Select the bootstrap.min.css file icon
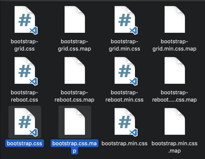The height and width of the screenshot is (159, 205). 126,122
